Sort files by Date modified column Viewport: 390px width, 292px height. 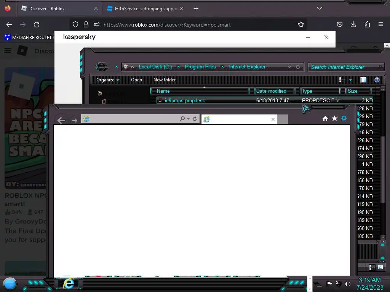coord(274,91)
